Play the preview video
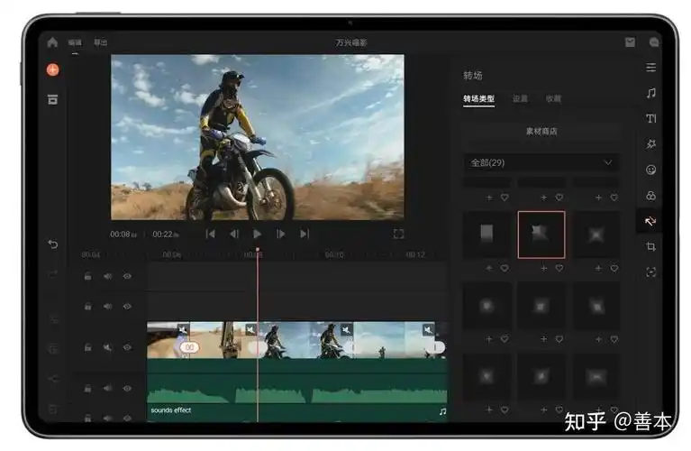Screen dimensions: 691x451 click(258, 234)
